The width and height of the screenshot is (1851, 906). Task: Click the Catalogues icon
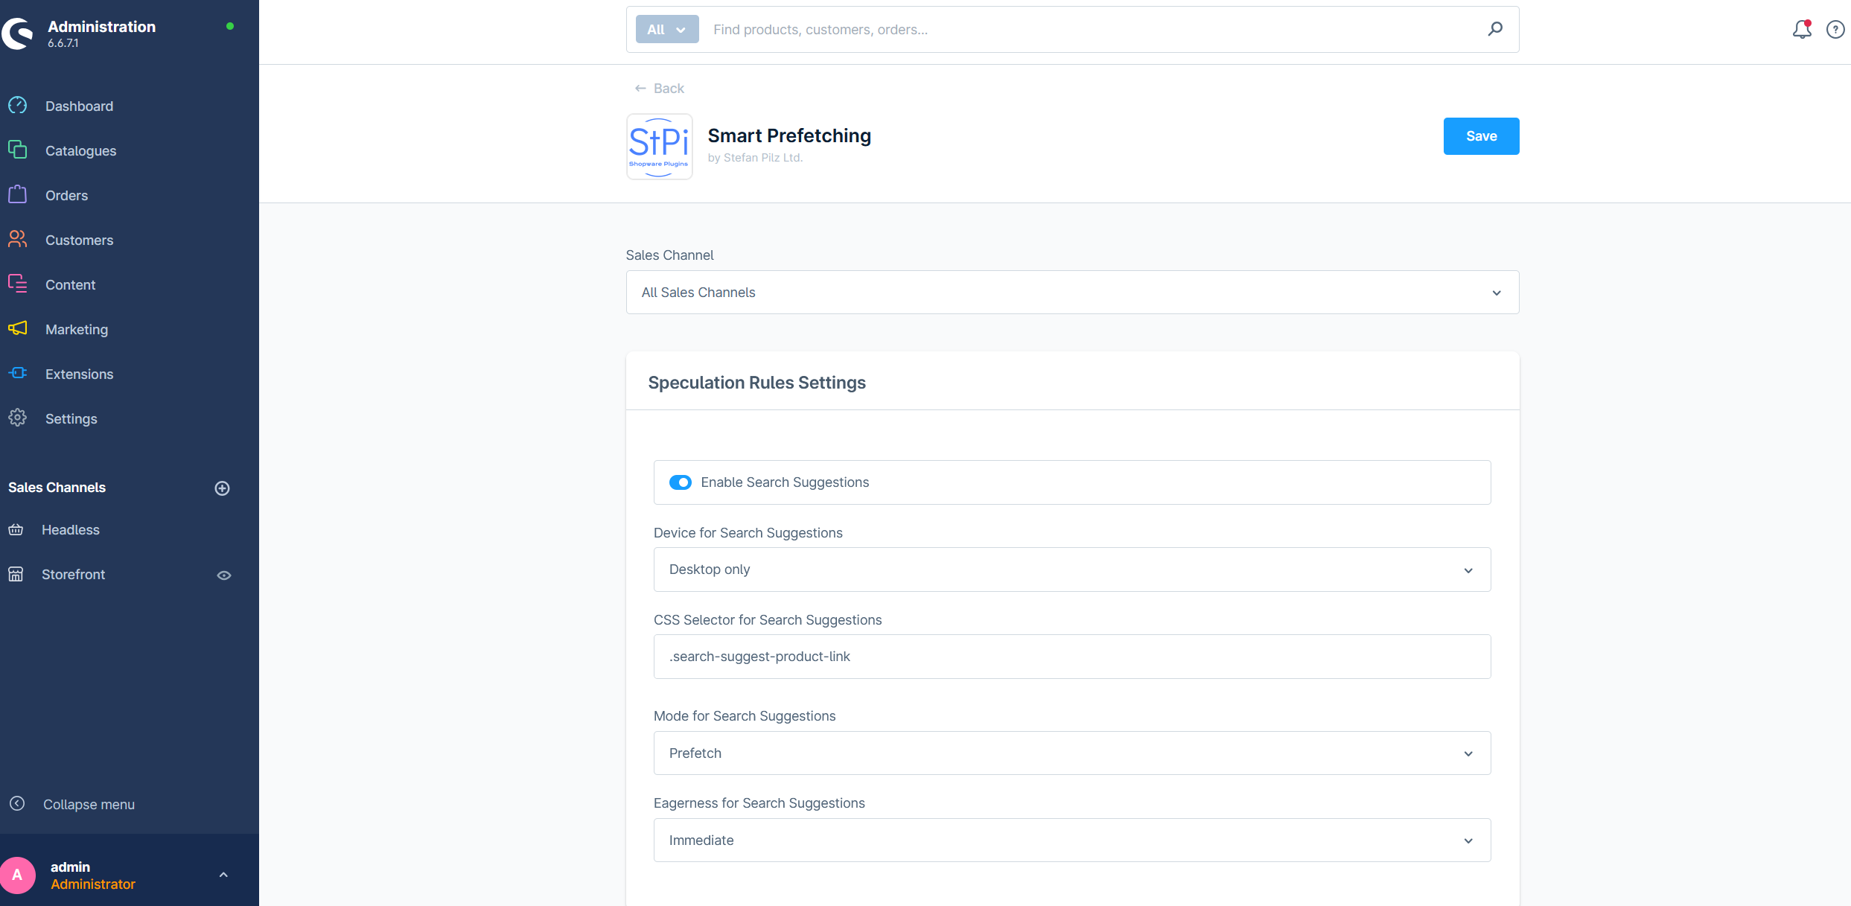click(18, 150)
